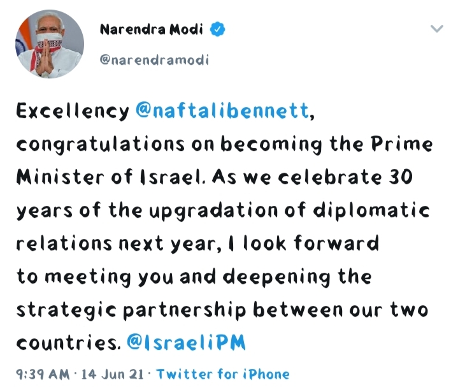This screenshot has width=458, height=390.
Task: Click the 14 Jun 21 date
Action: [113, 374]
